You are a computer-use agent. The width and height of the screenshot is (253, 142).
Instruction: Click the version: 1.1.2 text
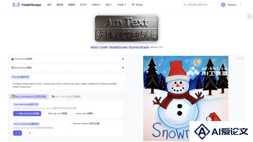point(156,47)
